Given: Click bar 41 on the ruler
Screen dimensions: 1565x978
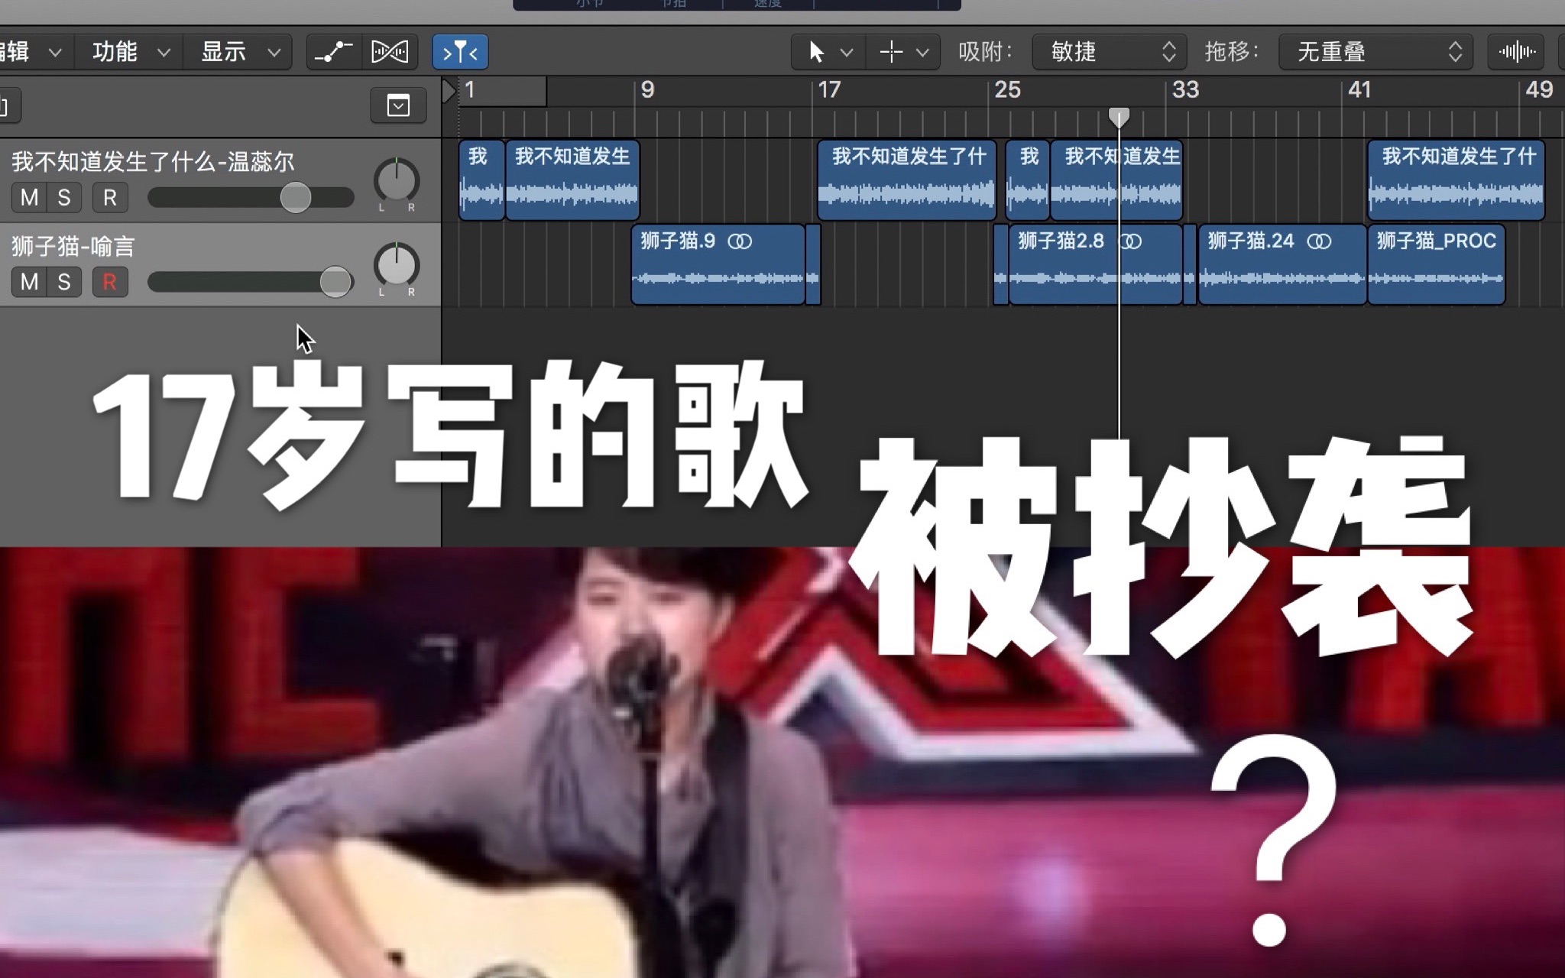Looking at the screenshot, I should [x=1359, y=90].
